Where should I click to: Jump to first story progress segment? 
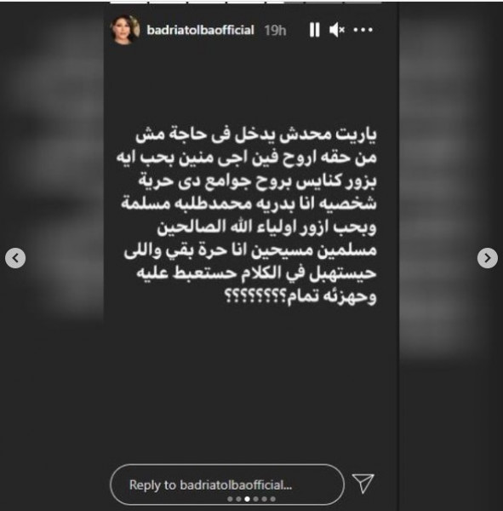(129, 3)
